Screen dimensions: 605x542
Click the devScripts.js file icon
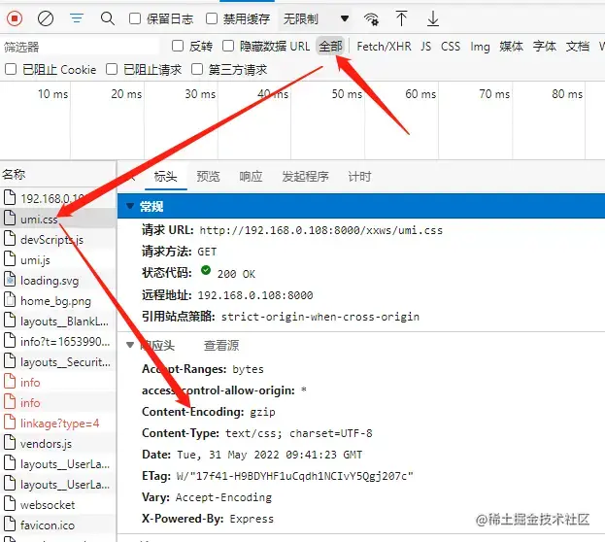pos(10,238)
